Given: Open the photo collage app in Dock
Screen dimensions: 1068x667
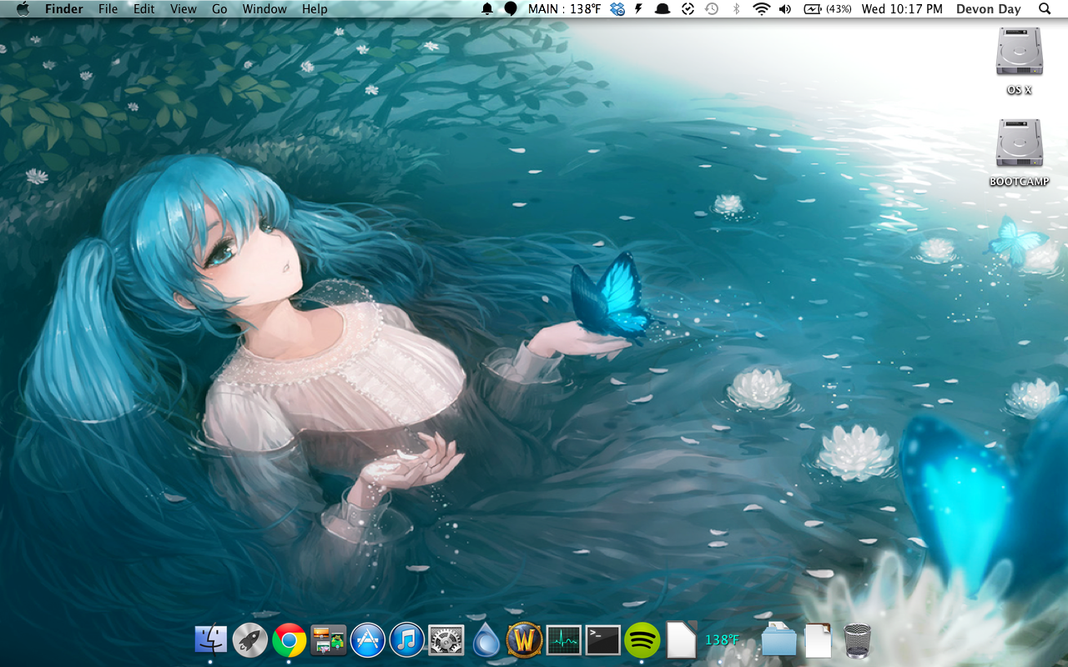Looking at the screenshot, I should (328, 640).
